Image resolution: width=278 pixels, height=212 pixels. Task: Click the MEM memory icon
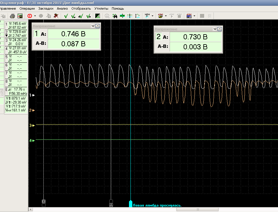(147, 16)
